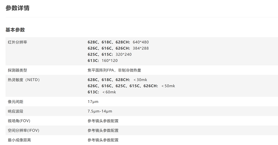Image resolution: width=278 pixels, height=145 pixels.
Task: Click the 320*240 resolution value
Action: coord(124,55)
